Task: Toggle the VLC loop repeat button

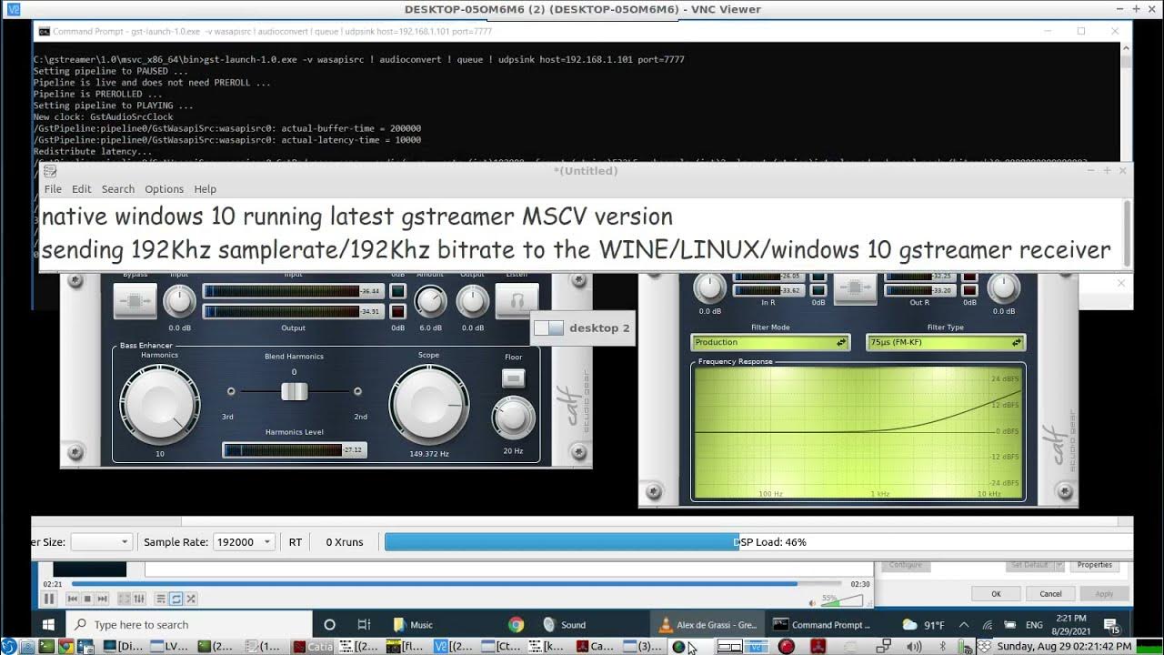Action: coord(176,599)
